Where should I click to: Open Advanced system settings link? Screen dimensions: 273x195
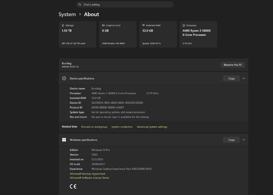coord(152,127)
